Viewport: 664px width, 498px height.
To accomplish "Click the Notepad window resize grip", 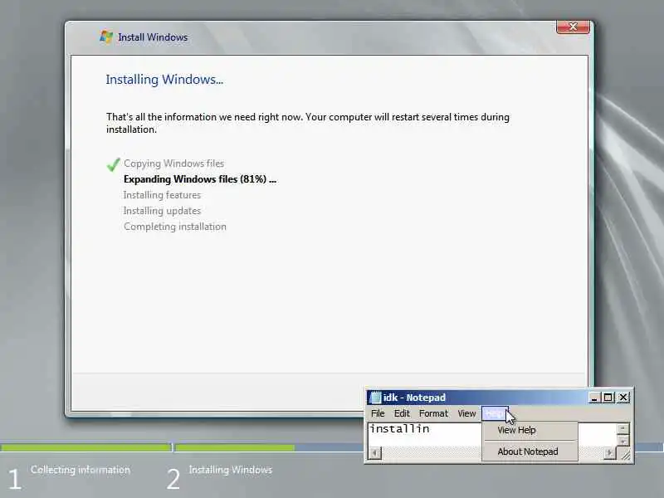I will [x=624, y=454].
